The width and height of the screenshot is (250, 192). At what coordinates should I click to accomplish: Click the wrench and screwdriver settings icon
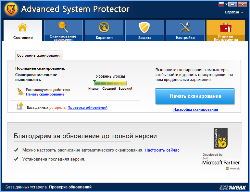coord(185,27)
